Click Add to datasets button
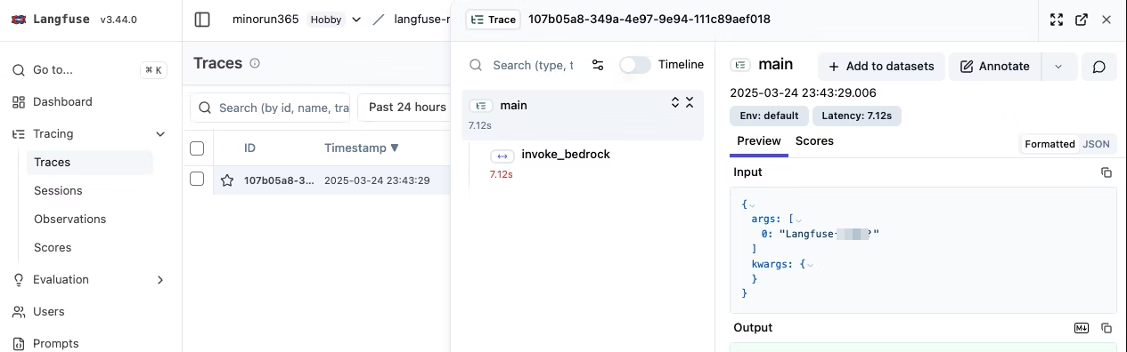 click(881, 67)
